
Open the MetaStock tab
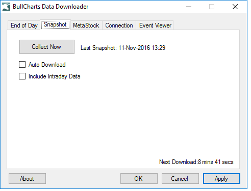tap(86, 25)
